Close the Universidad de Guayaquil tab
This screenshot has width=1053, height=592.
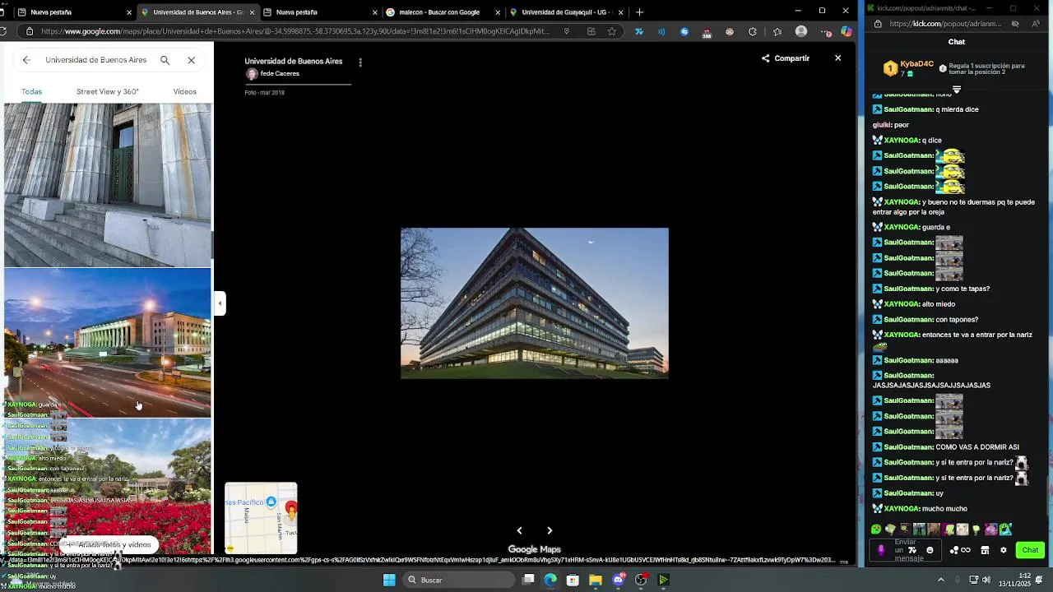click(x=620, y=12)
